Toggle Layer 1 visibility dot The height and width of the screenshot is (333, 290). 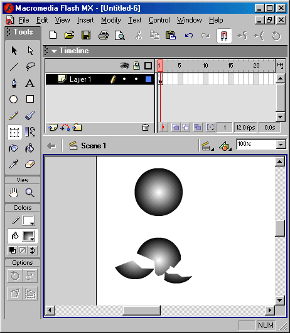pos(124,79)
